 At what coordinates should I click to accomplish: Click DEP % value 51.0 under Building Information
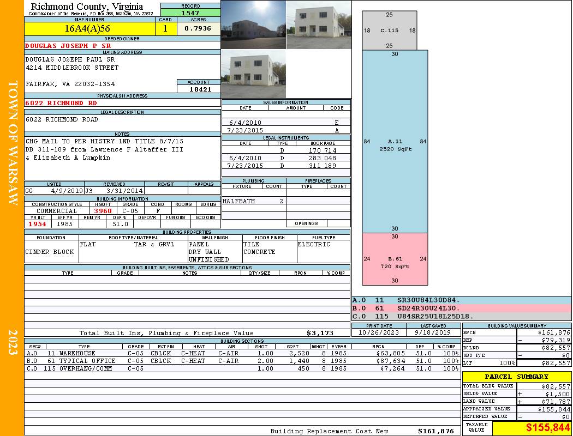[x=120, y=224]
